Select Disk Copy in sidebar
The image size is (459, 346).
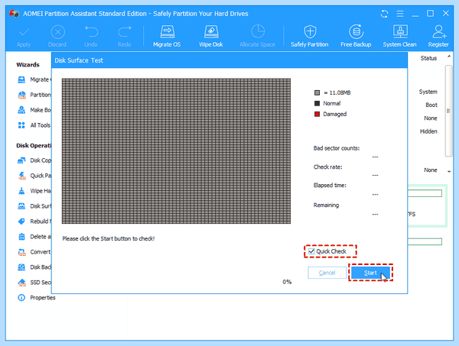(34, 160)
